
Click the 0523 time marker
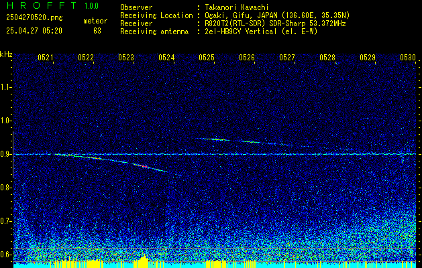(126, 57)
